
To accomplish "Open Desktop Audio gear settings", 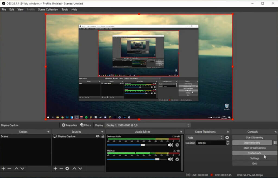I will click(177, 145).
